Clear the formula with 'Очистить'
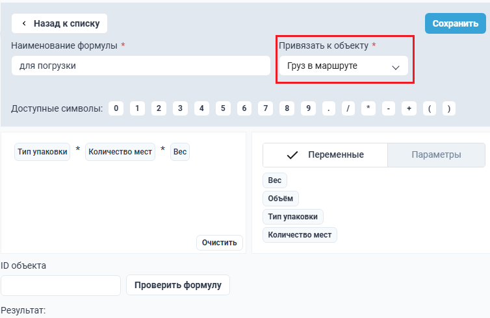Viewport: 490px width, 318px height. coord(220,243)
